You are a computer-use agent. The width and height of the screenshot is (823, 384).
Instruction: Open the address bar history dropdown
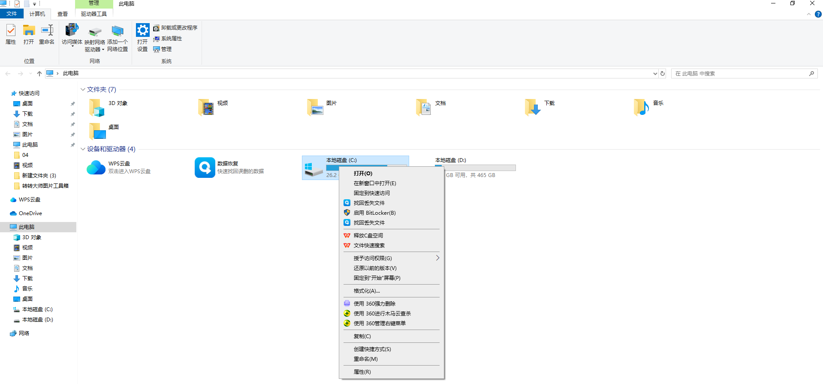(655, 74)
